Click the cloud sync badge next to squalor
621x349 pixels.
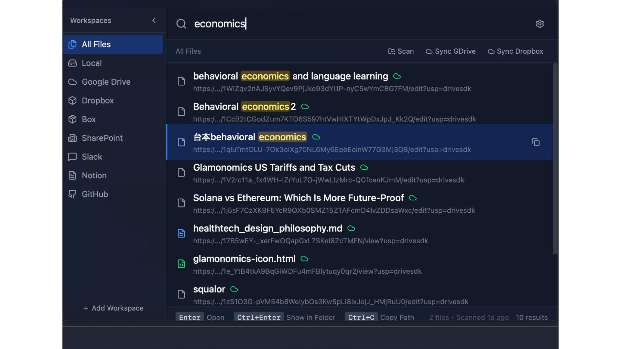[x=234, y=289]
